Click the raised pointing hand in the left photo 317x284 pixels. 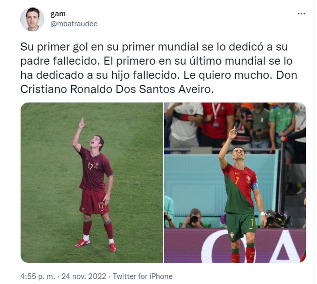(81, 123)
